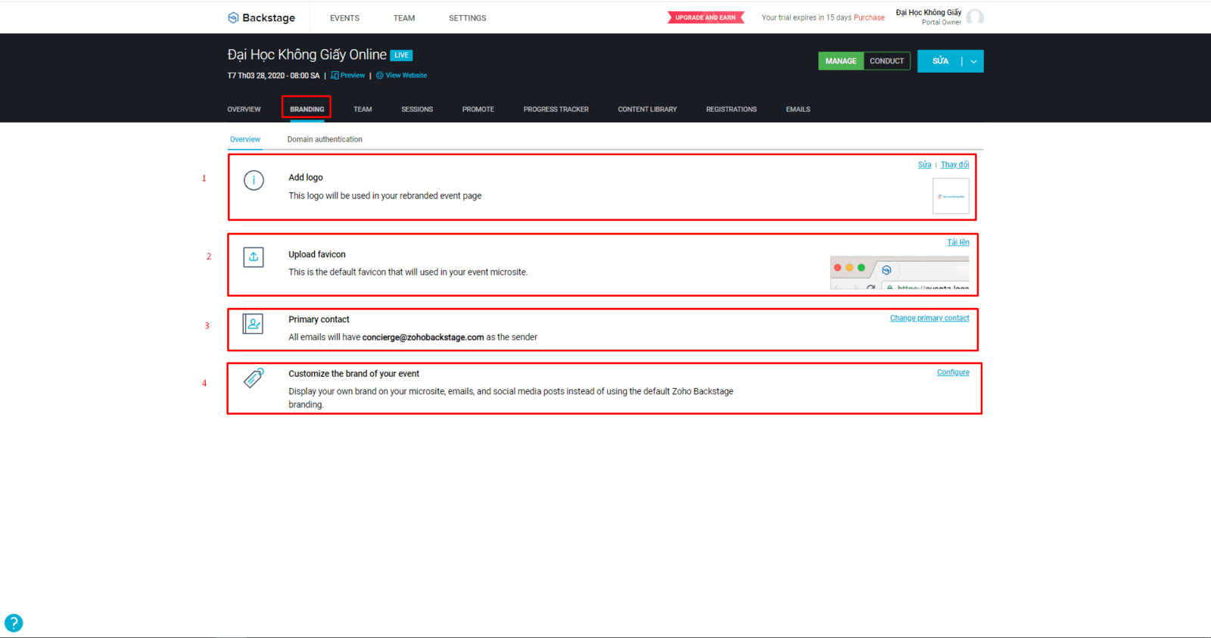Click the brand tag icon

tap(254, 378)
